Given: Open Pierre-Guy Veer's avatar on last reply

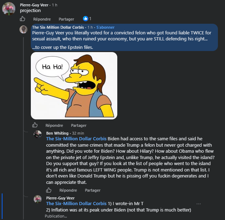Looking at the screenshot, I should point(38,199).
